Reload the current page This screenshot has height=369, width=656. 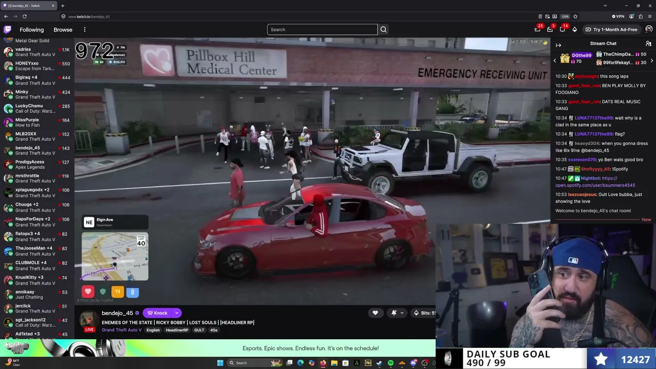pos(25,16)
